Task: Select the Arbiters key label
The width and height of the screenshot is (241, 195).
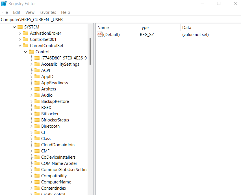Action: pyautogui.click(x=49, y=89)
